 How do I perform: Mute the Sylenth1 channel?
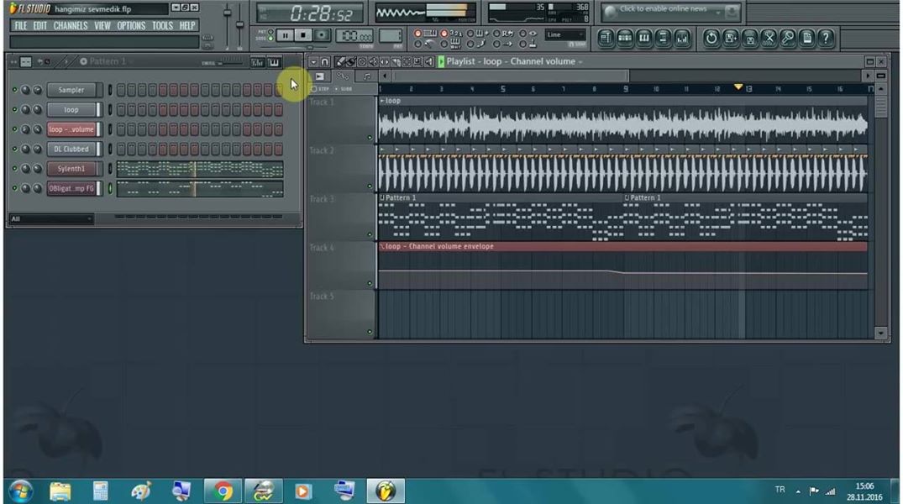tap(14, 169)
